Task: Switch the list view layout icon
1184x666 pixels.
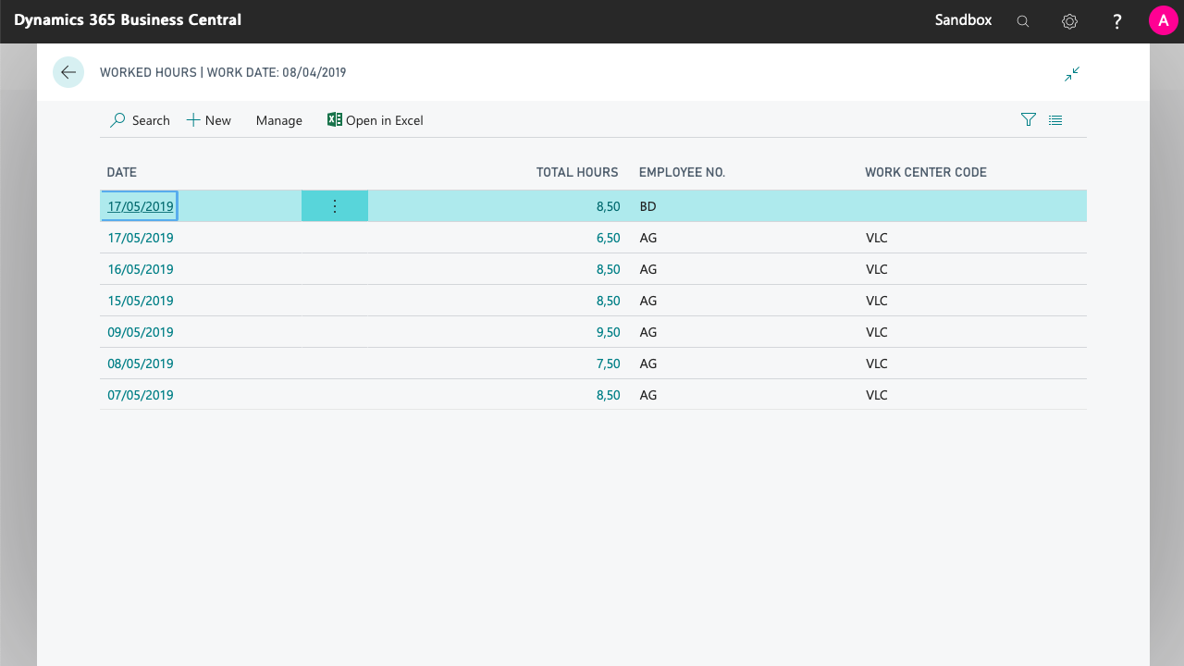Action: pos(1055,120)
